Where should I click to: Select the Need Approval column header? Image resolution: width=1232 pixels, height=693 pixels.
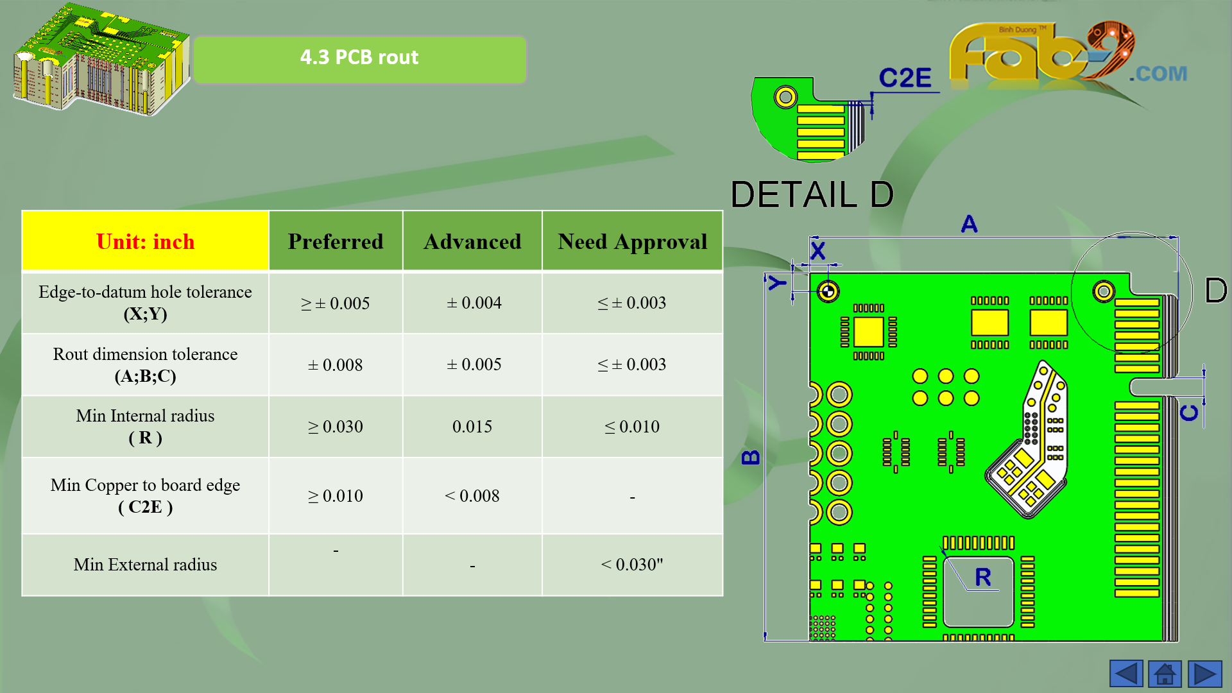click(632, 241)
